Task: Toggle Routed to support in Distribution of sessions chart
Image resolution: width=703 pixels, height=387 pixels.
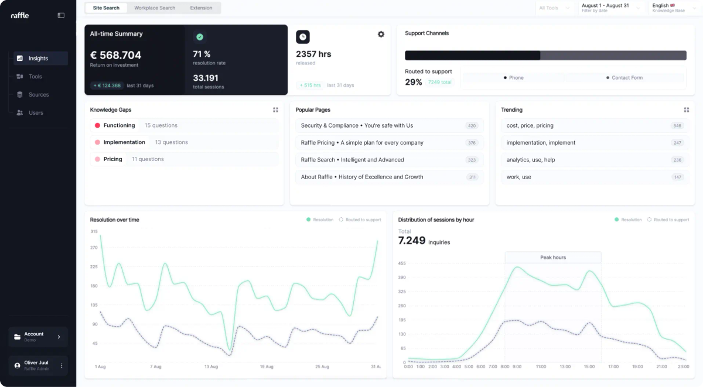Action: [x=668, y=220]
